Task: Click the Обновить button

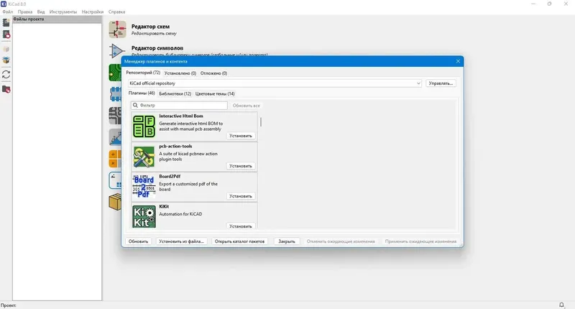Action: [x=138, y=241]
